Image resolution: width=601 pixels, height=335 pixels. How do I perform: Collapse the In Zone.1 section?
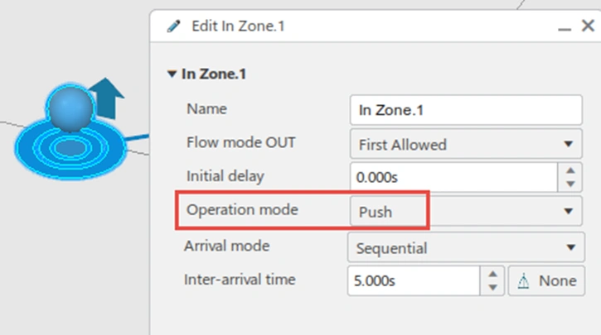172,74
